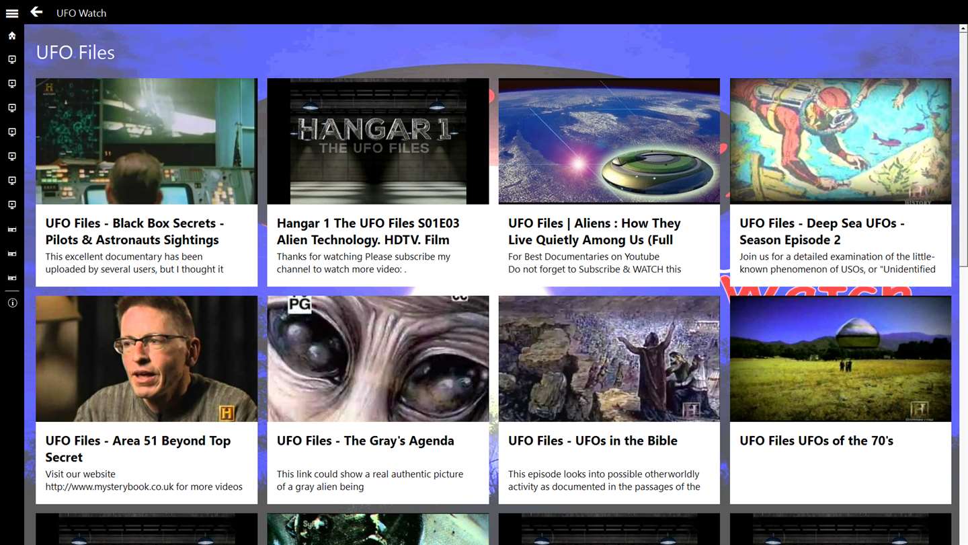This screenshot has height=545, width=968.
Task: Click the vertical scrollbar thumb
Action: (x=963, y=151)
